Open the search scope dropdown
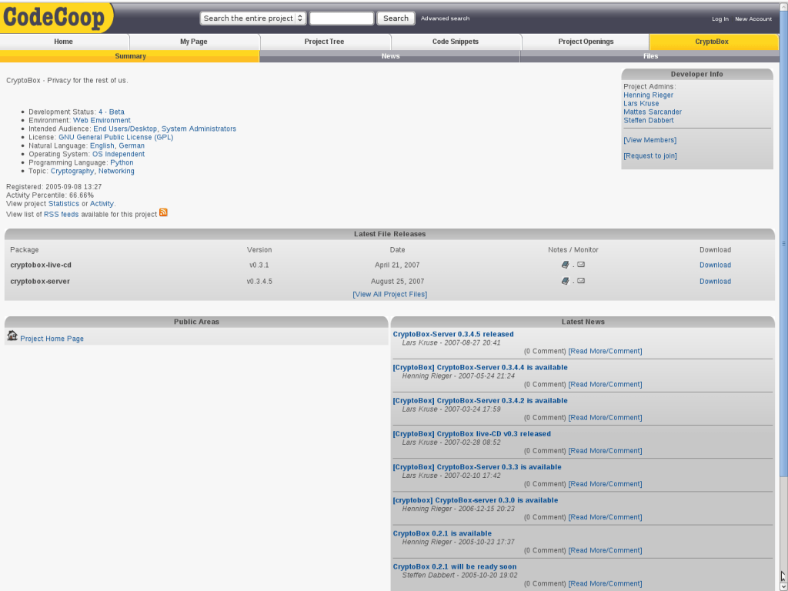 (253, 18)
